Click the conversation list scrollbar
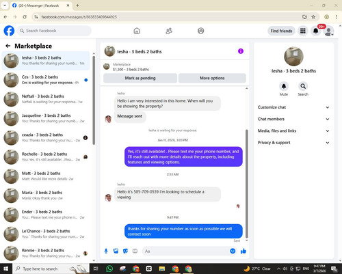The width and height of the screenshot is (342, 274). tap(94, 100)
